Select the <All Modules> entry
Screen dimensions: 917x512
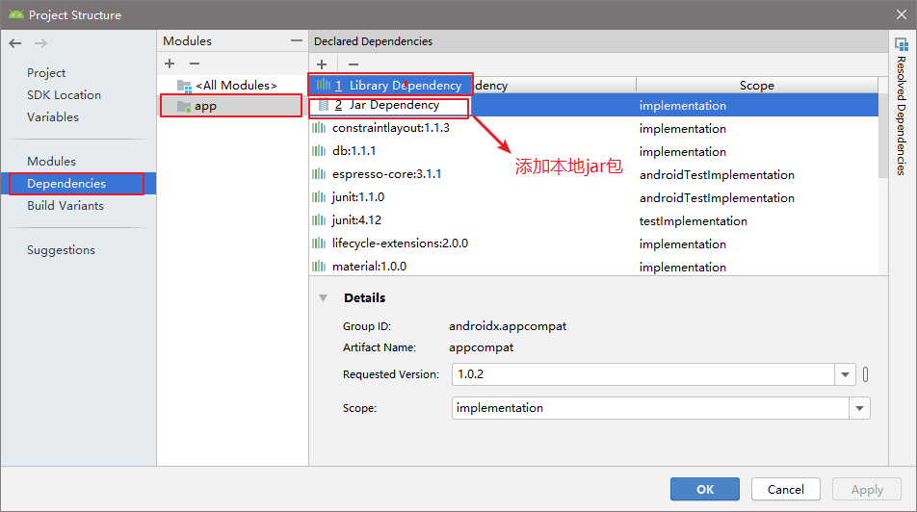pyautogui.click(x=231, y=86)
